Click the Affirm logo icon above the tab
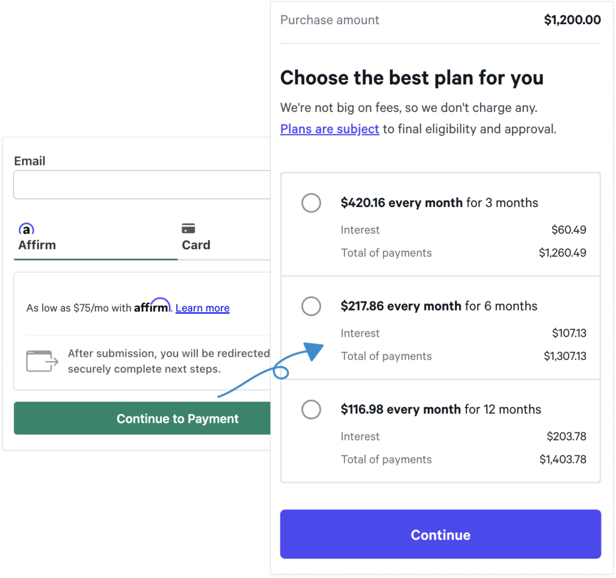This screenshot has height=578, width=616. [26, 229]
